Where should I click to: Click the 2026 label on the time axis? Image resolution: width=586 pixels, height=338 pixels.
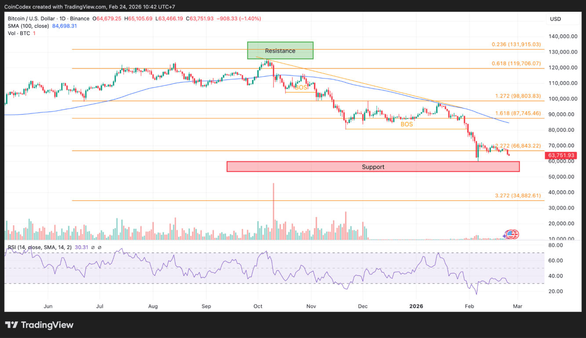pos(416,306)
